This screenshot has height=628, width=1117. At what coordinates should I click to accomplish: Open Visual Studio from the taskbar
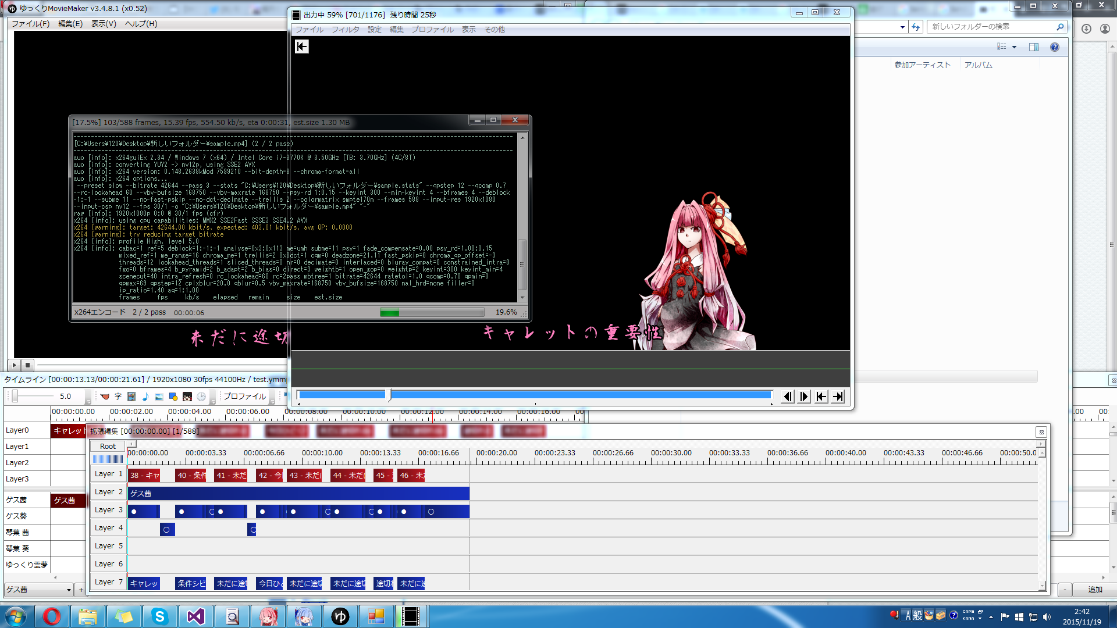click(196, 616)
